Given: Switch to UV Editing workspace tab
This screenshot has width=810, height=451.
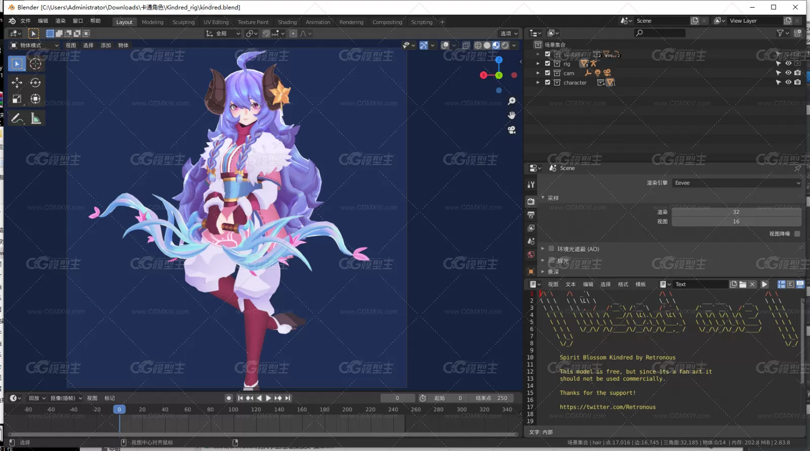Looking at the screenshot, I should point(216,22).
